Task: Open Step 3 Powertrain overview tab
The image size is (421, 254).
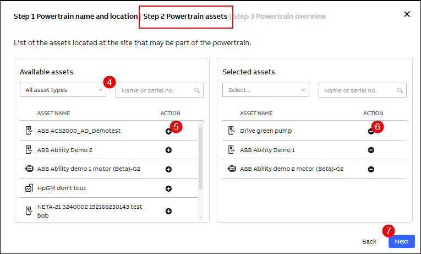Action: [x=279, y=17]
